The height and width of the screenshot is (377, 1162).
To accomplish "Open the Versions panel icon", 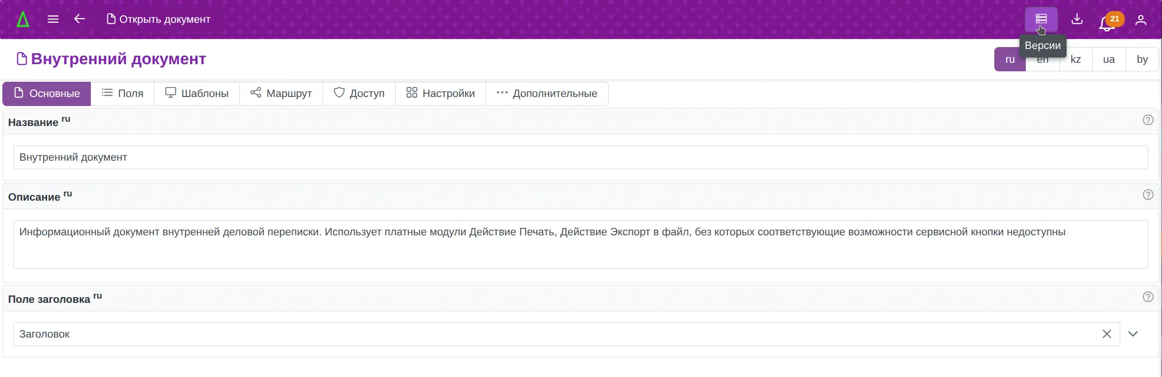I will 1041,19.
